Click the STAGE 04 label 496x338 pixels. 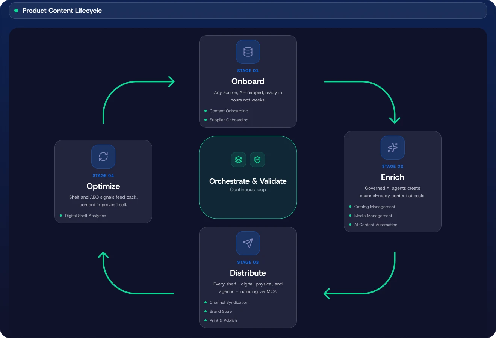tap(103, 175)
